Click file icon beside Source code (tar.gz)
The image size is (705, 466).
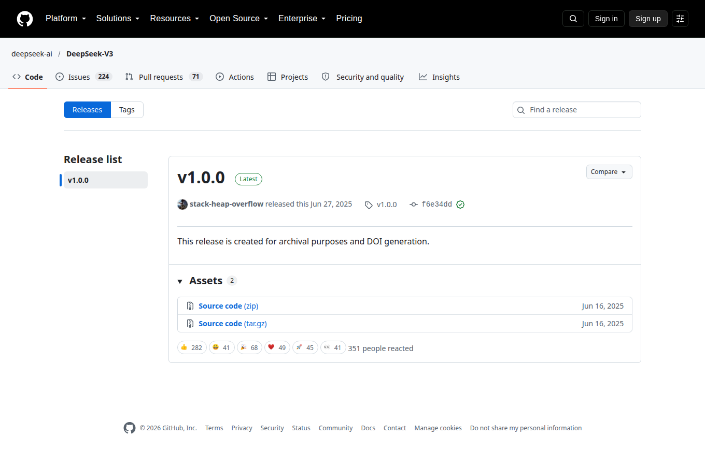190,324
